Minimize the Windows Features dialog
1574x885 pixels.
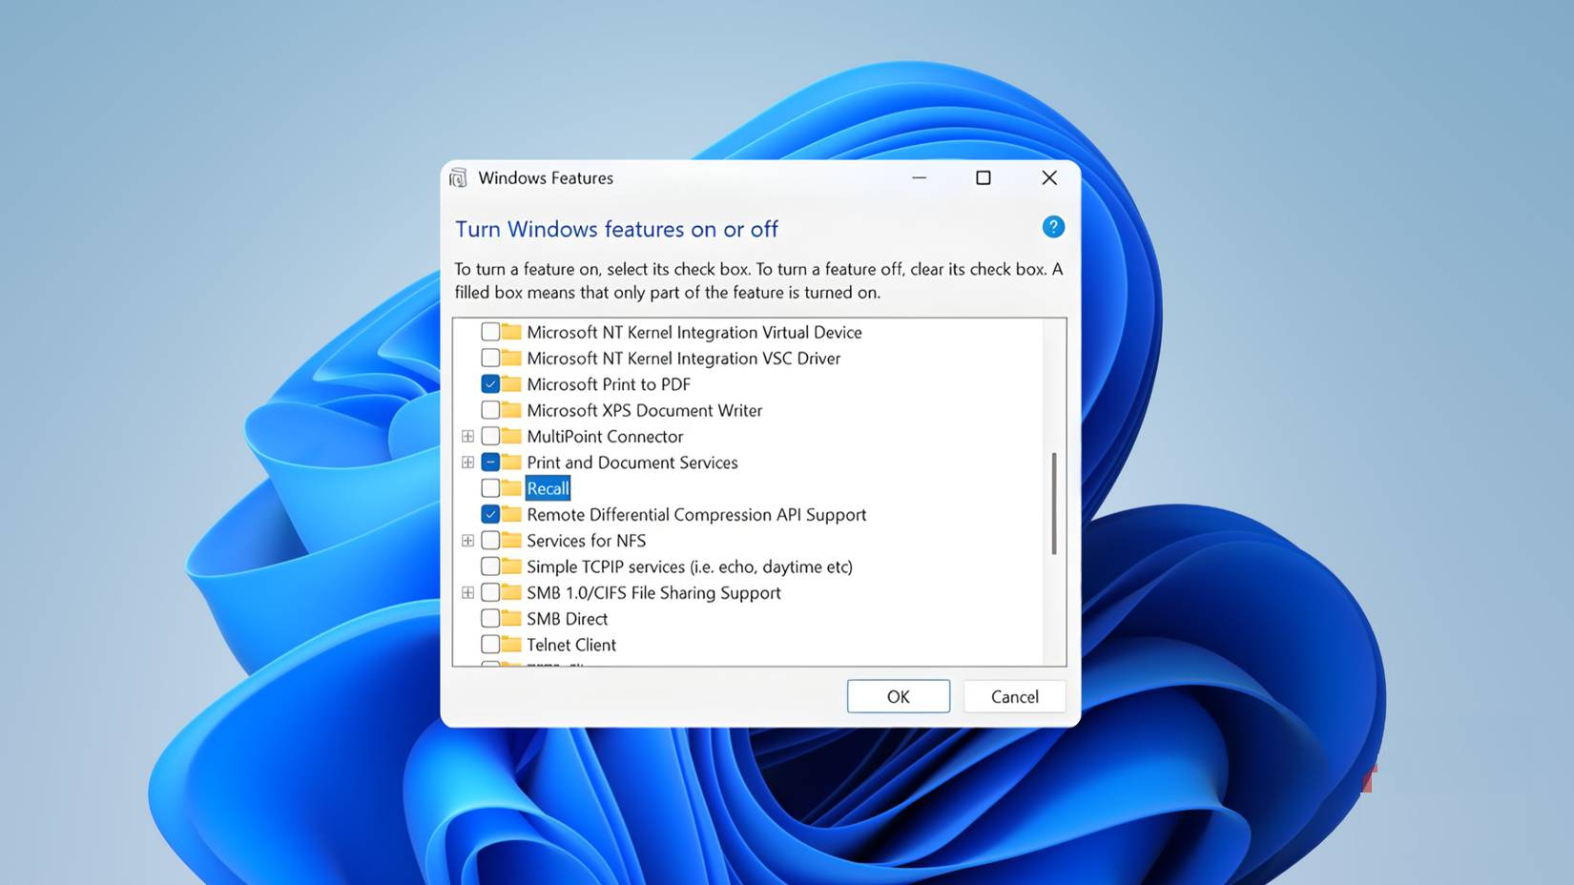coord(919,178)
